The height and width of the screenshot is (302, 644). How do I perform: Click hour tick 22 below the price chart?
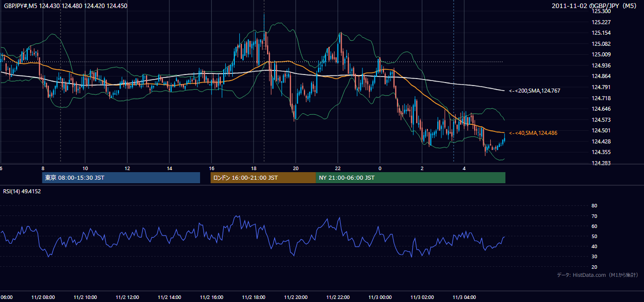coord(338,168)
